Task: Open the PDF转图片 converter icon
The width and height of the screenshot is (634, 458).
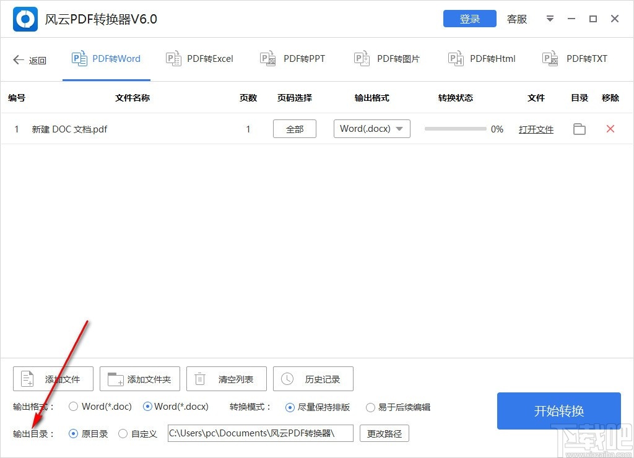Action: pos(362,58)
